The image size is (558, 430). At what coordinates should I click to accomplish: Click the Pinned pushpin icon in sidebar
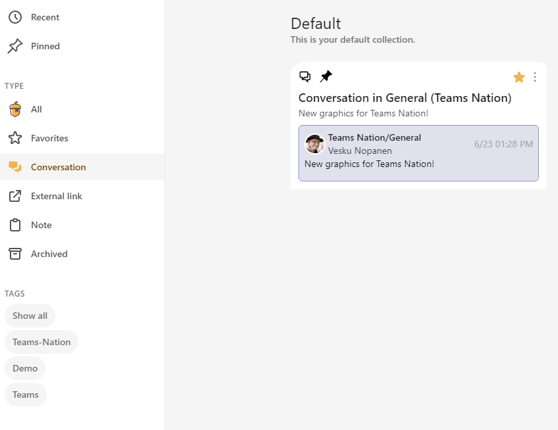tap(14, 46)
